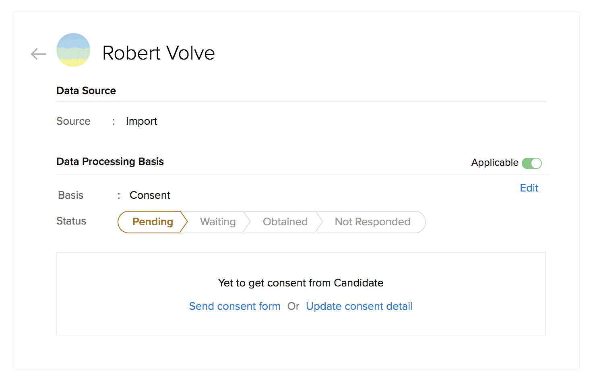The image size is (591, 381).
Task: Click the Import source value
Action: [x=141, y=121]
